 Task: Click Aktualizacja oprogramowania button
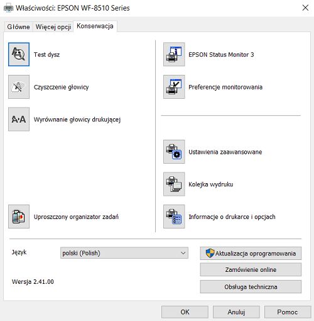251,253
